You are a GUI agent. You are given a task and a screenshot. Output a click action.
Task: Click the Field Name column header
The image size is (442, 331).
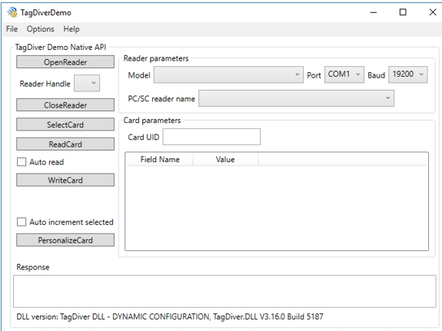pyautogui.click(x=160, y=160)
